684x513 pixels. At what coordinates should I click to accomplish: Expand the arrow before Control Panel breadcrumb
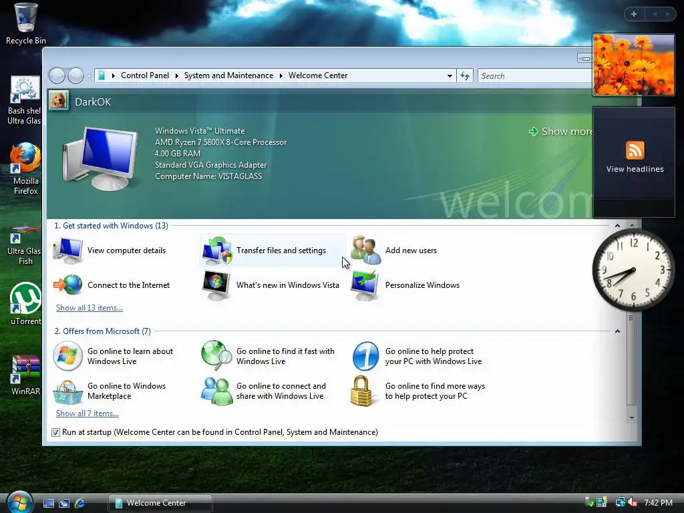click(x=114, y=75)
